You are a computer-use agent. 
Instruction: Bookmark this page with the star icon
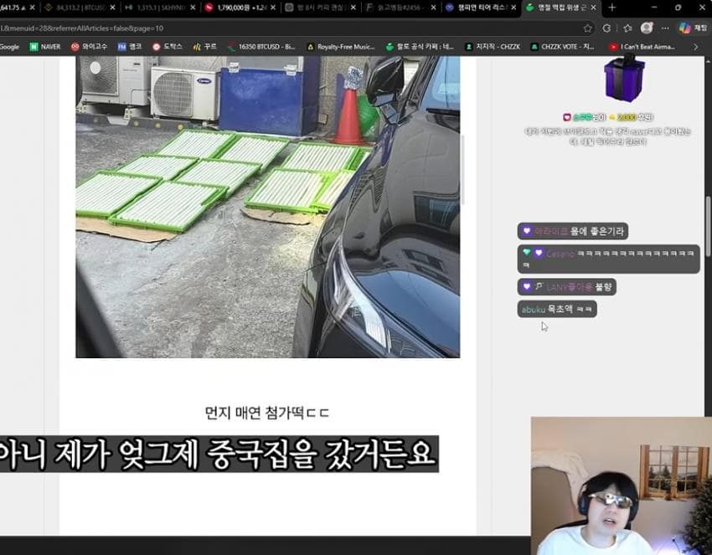[587, 28]
